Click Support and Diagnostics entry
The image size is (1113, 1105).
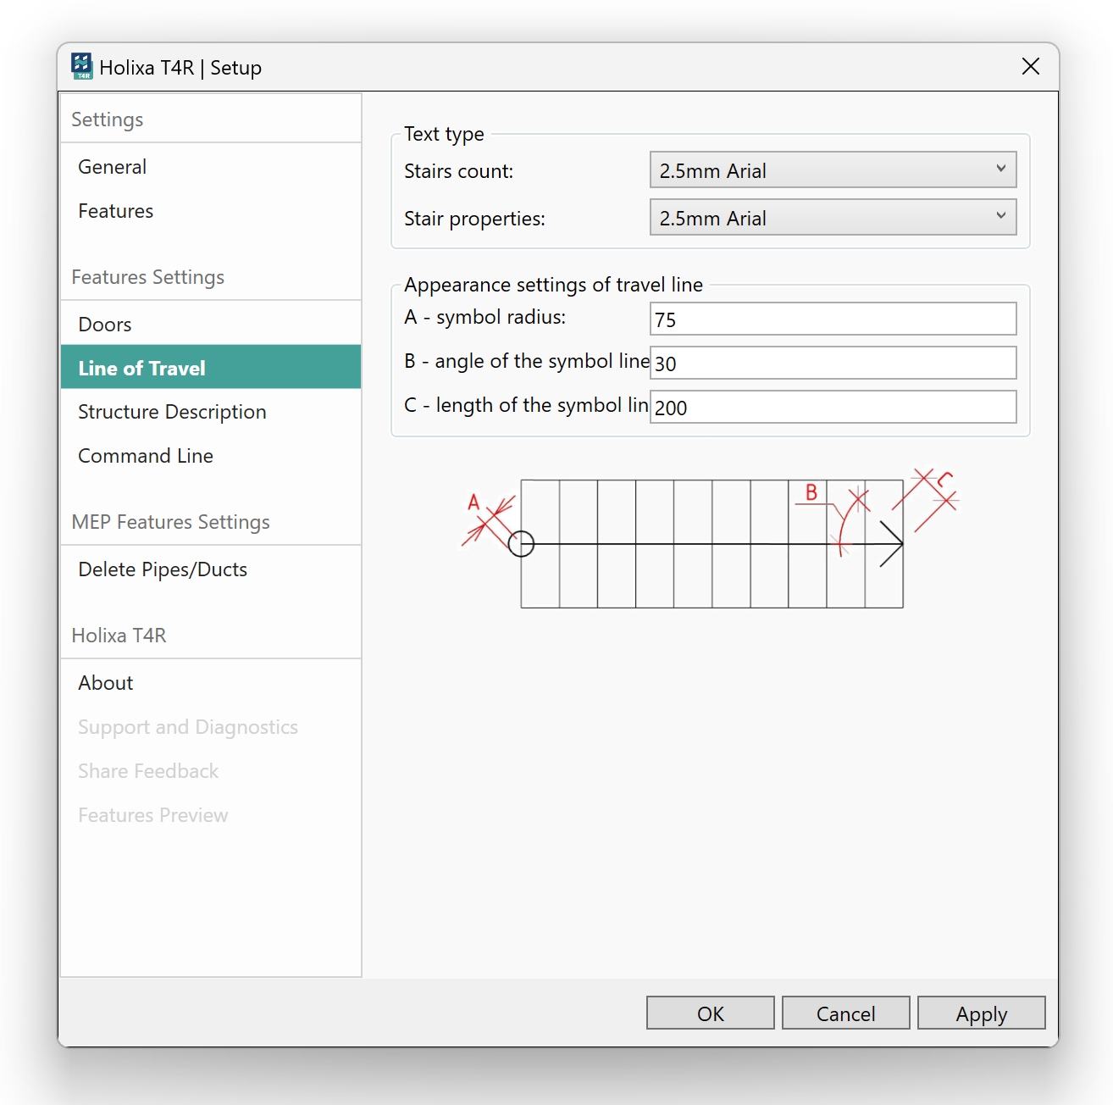[x=188, y=727]
